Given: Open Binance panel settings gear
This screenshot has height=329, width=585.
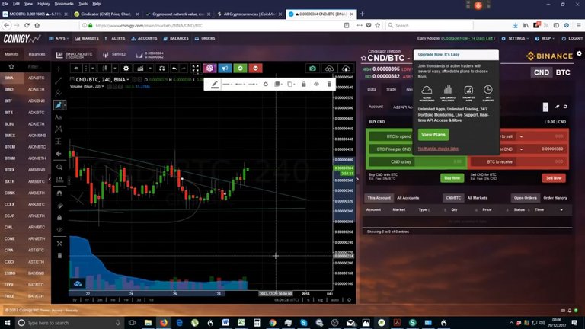Looking at the screenshot, I should click(x=579, y=54).
